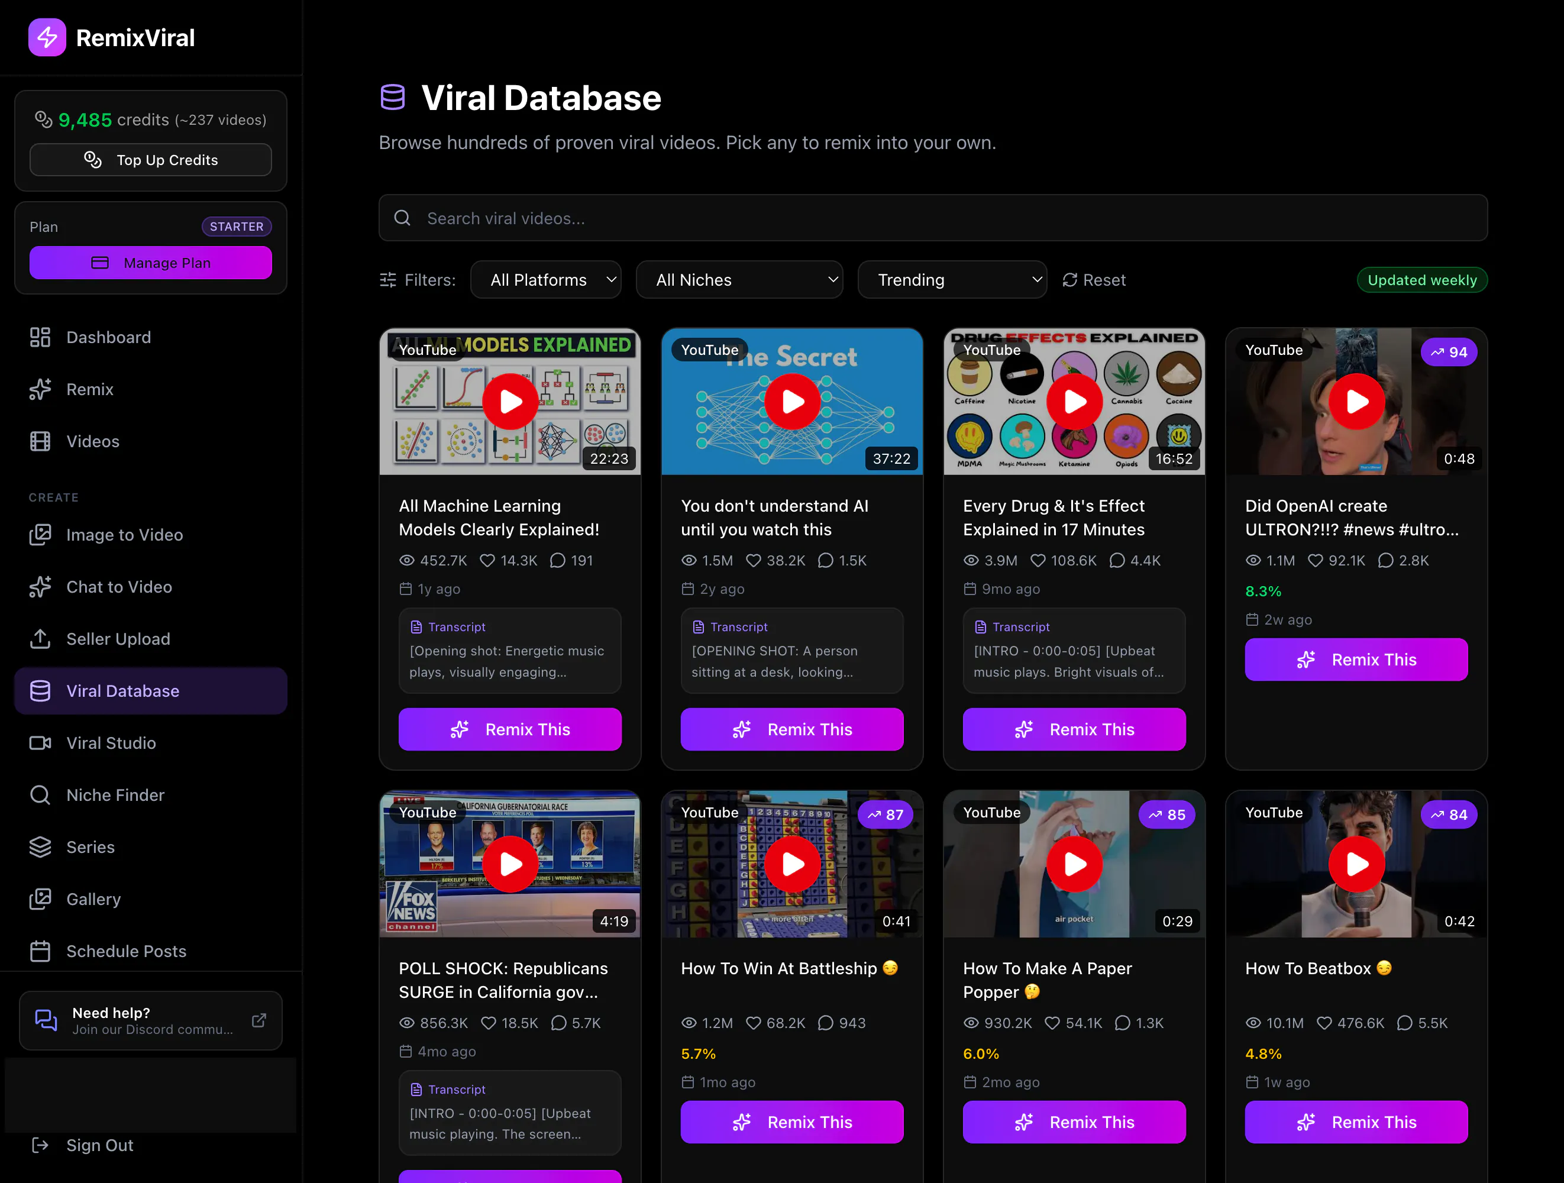Click the database icon beside Viral Database title
This screenshot has width=1564, height=1183.
tap(392, 97)
